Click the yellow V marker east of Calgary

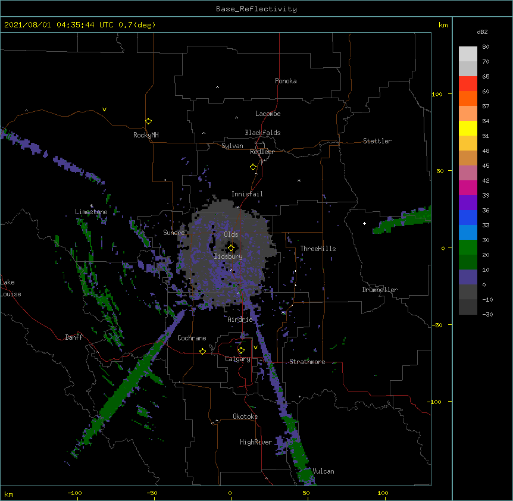tap(255, 347)
